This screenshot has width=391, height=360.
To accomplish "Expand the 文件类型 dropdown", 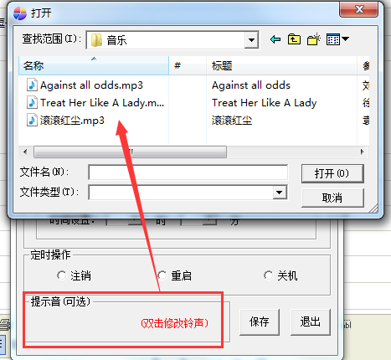I will [x=280, y=192].
